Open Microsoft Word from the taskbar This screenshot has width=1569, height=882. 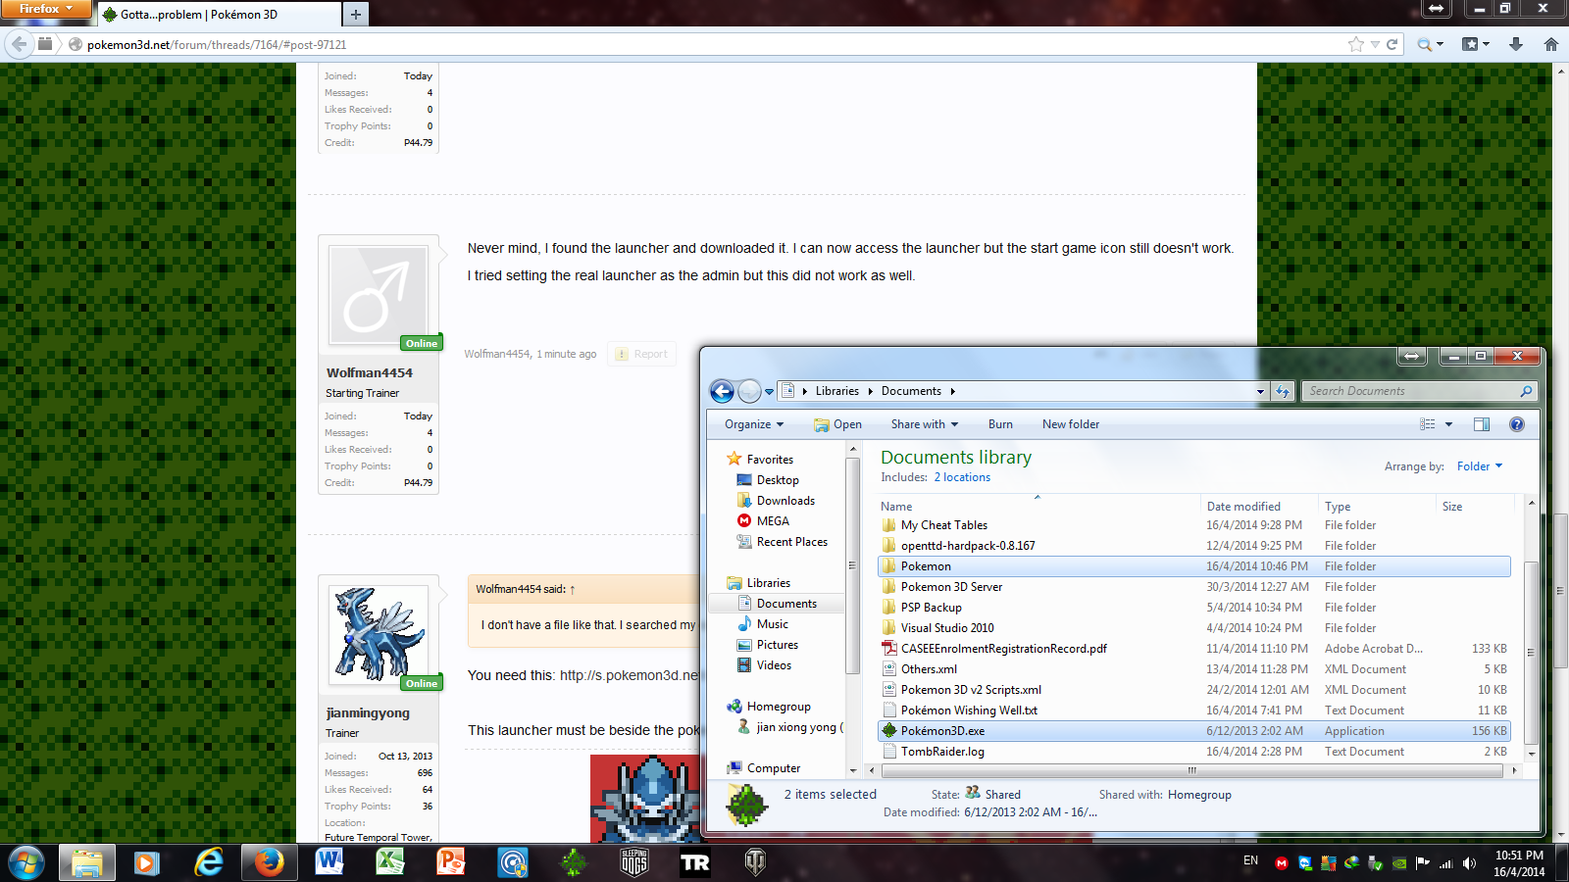329,862
